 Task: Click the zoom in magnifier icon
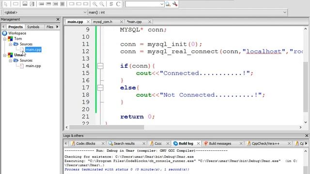click(x=95, y=4)
